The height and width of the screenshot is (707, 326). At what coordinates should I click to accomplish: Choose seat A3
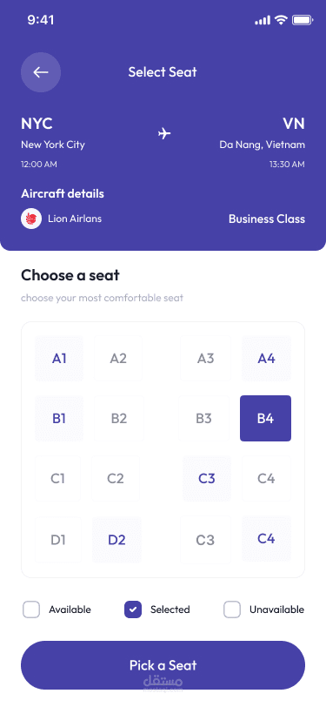205,359
